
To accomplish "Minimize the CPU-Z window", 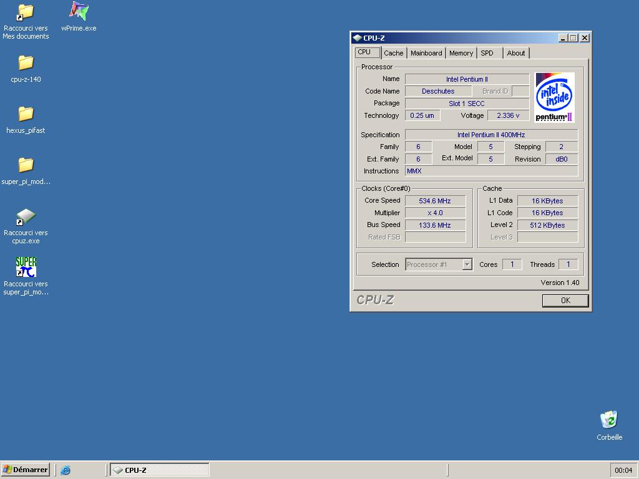I will pyautogui.click(x=563, y=38).
